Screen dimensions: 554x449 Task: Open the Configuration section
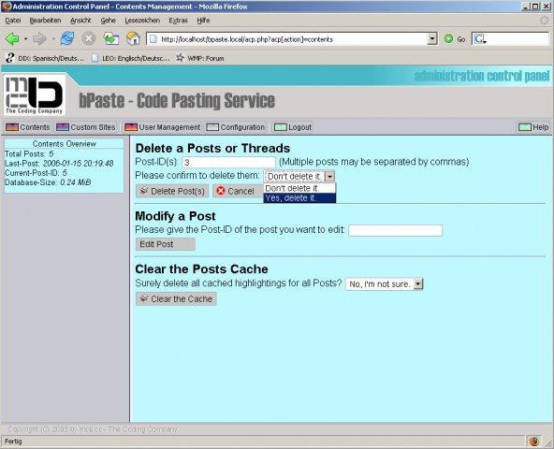(236, 127)
